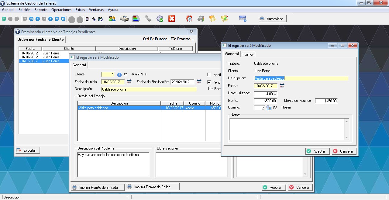Enable the Inactivo checkbox
This screenshot has height=200, width=389.
tap(209, 74)
